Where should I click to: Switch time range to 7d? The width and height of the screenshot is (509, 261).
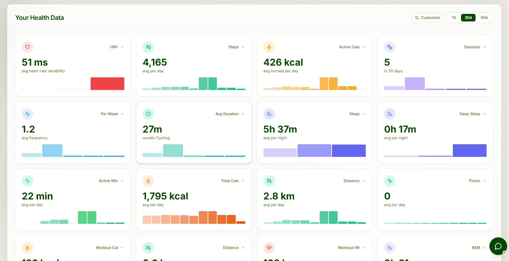click(x=453, y=18)
